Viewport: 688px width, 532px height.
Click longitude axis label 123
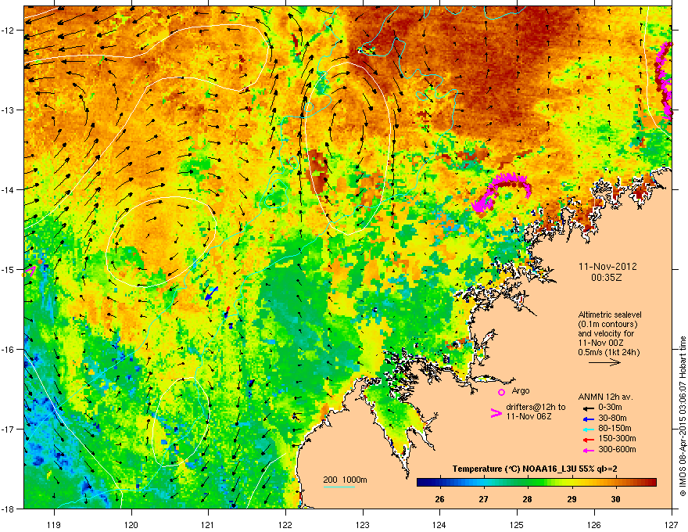point(363,524)
